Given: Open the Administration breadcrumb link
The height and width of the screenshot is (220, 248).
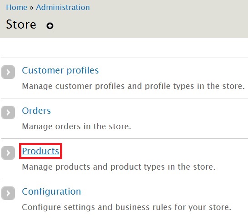Looking at the screenshot, I should coord(63,7).
